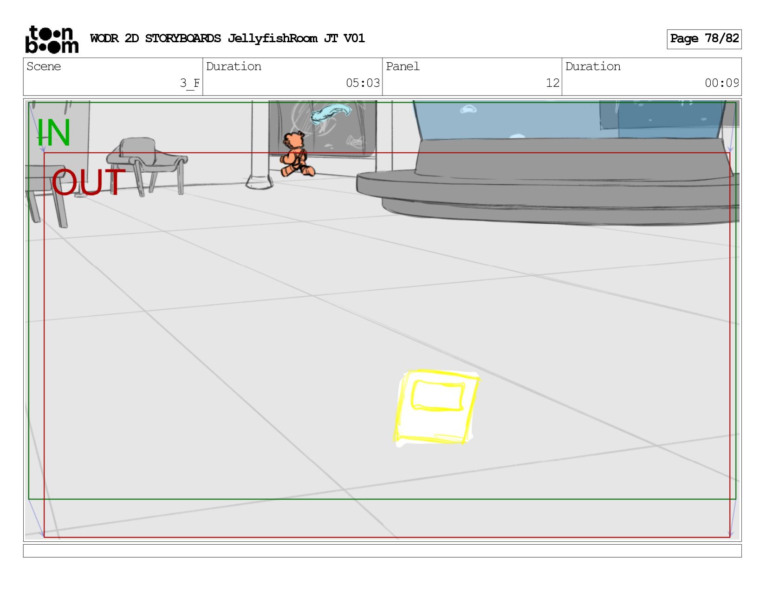766x592 pixels.
Task: Click the Toon Boom logo
Action: pyautogui.click(x=52, y=39)
